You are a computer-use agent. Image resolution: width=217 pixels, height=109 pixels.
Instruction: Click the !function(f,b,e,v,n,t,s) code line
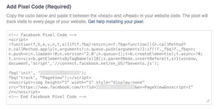coord(97,45)
